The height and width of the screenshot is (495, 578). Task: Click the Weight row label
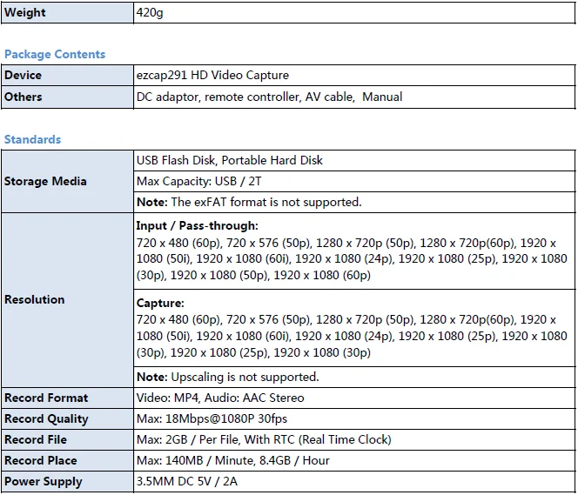click(25, 13)
